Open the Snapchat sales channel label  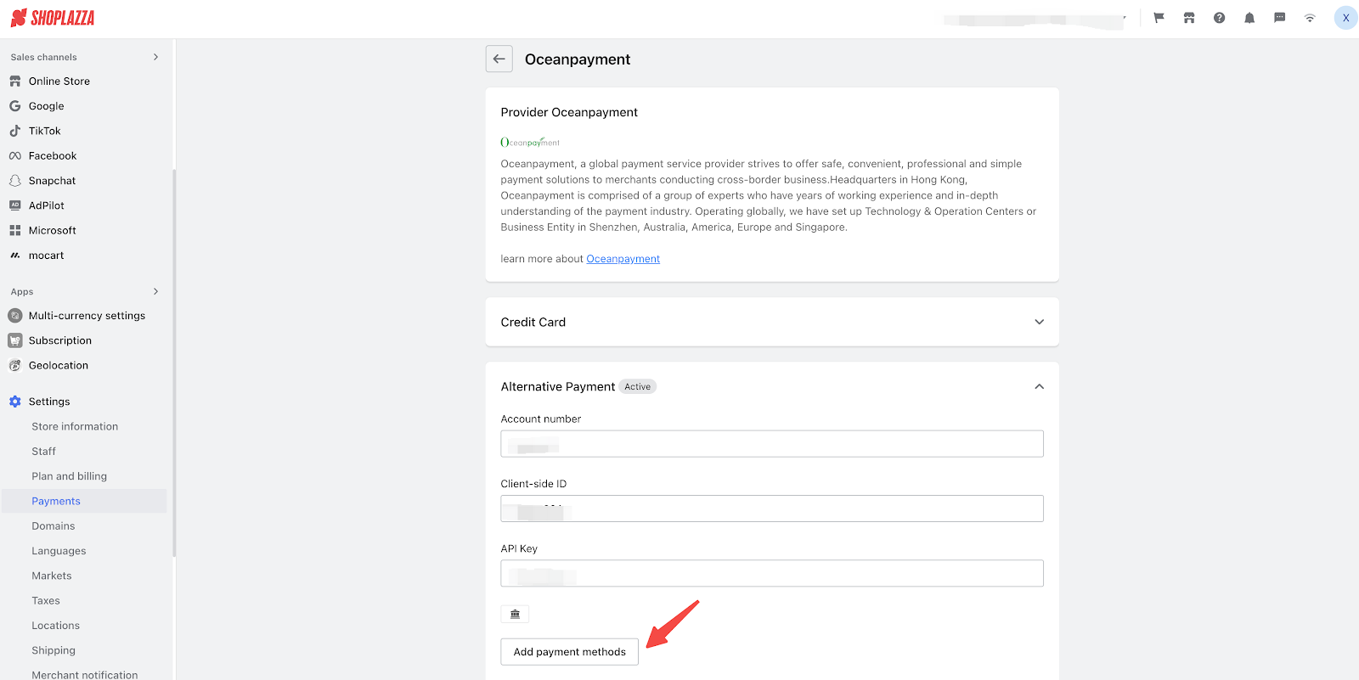(x=53, y=181)
